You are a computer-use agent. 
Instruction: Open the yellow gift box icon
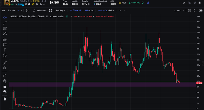[33, 4]
